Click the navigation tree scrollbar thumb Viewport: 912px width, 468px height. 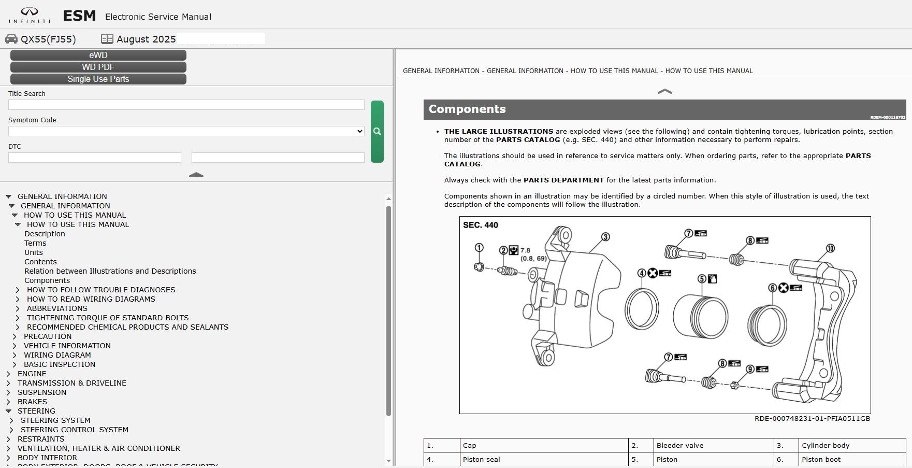(388, 311)
